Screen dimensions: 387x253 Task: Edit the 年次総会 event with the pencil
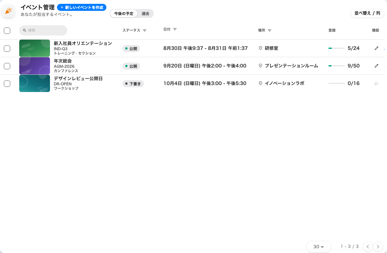click(376, 66)
